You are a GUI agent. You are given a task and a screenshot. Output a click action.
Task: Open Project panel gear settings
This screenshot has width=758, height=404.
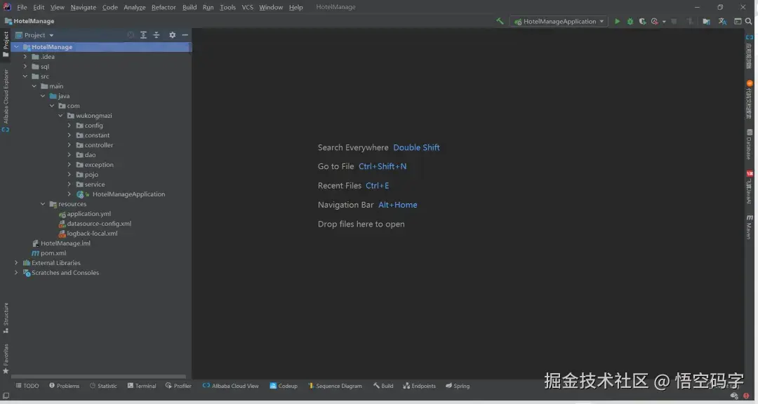(x=172, y=35)
